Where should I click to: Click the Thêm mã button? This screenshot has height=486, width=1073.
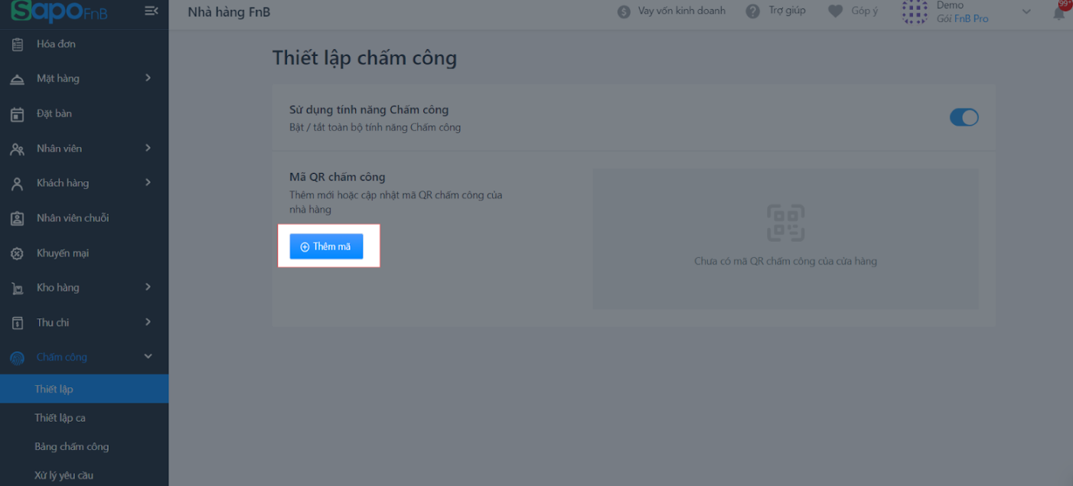(326, 246)
